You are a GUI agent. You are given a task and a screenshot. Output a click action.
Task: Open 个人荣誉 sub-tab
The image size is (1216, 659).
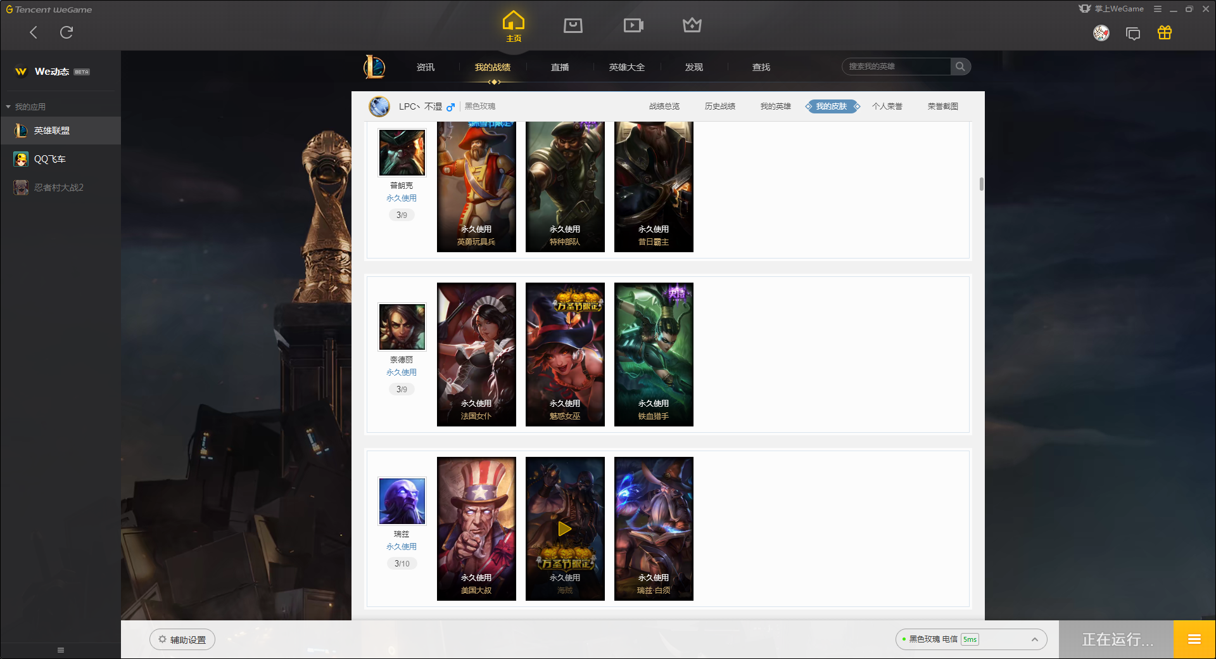[x=887, y=106]
